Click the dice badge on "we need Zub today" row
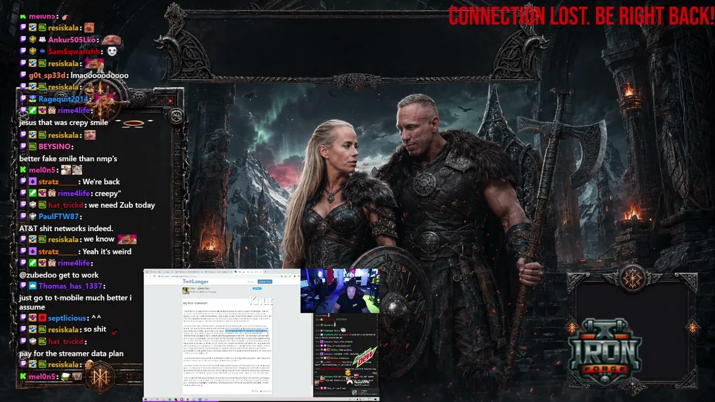Screen dimensions: 715x402 tap(32, 205)
